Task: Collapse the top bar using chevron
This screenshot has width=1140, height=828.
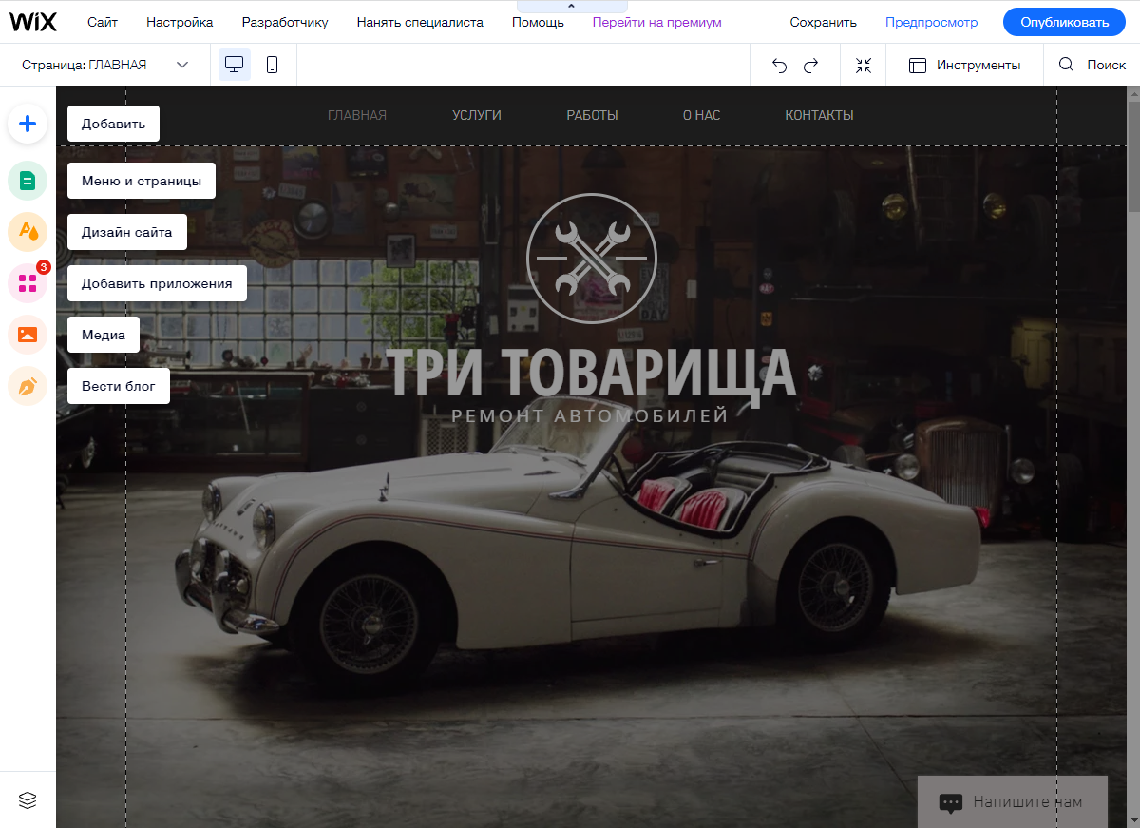Action: [571, 6]
